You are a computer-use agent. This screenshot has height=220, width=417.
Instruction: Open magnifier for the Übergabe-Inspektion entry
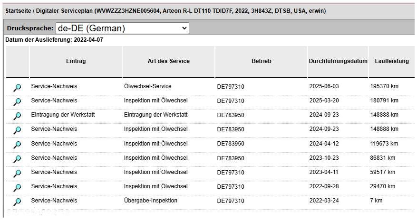pos(17,201)
